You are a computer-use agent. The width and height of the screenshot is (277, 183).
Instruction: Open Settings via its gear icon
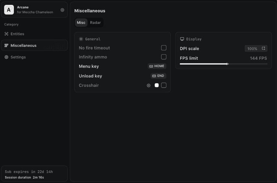[6, 57]
